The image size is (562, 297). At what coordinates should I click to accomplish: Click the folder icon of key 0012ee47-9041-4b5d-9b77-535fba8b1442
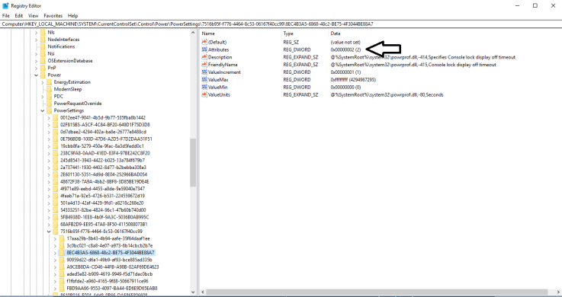click(x=55, y=118)
